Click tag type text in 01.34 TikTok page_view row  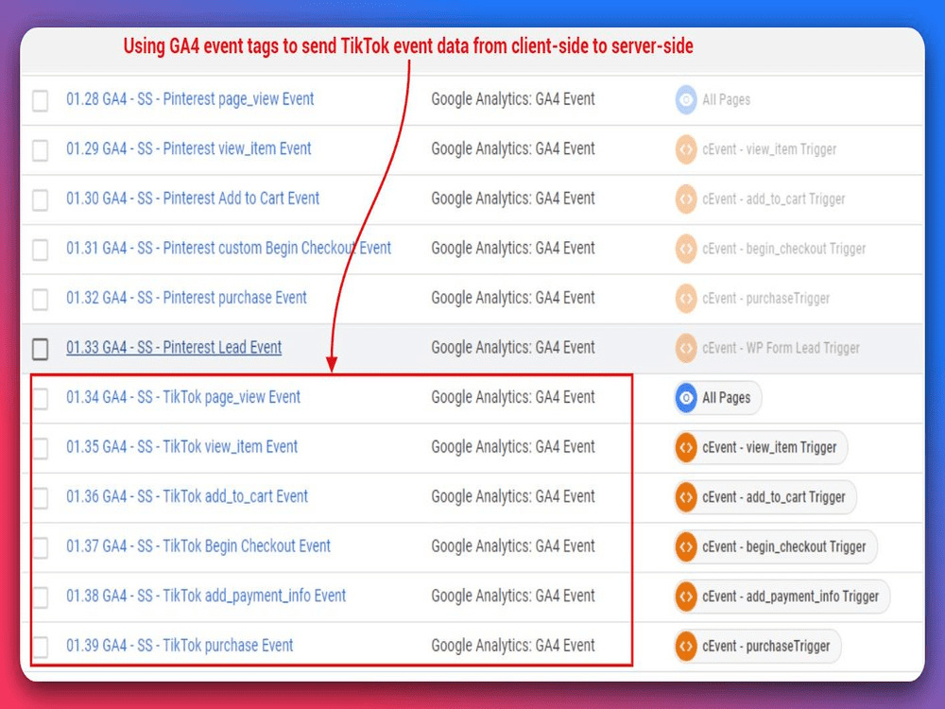[x=513, y=397]
